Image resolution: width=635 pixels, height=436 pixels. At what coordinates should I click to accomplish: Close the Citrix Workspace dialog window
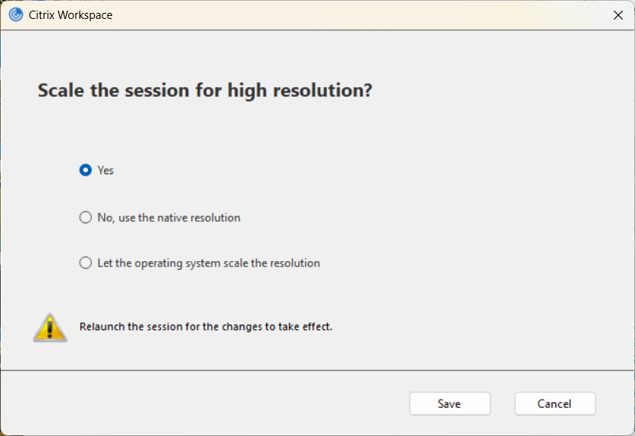[x=618, y=15]
